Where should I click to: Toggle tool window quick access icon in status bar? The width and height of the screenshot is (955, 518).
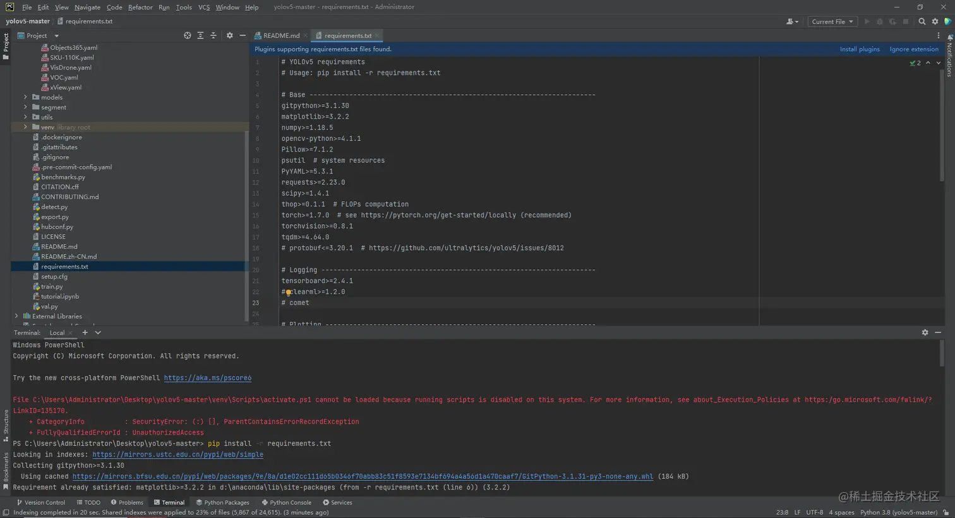[x=6, y=512]
